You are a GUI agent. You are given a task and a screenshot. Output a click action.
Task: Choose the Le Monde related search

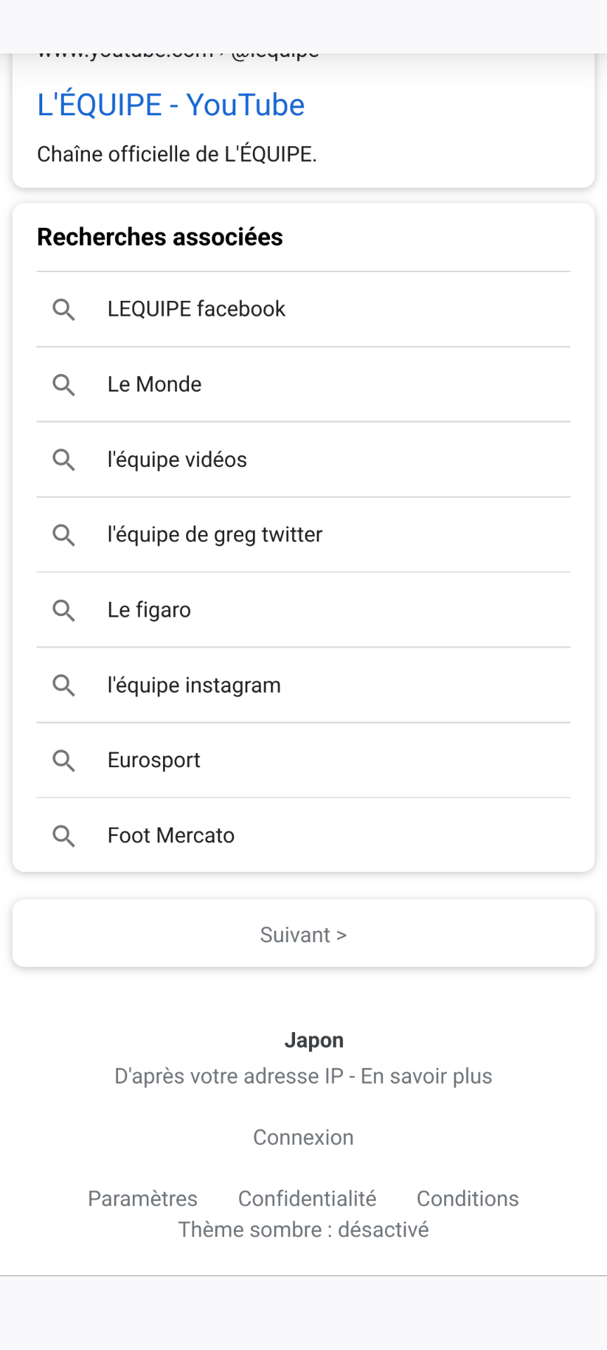155,385
